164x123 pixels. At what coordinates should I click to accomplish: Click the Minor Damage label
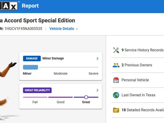point(53,58)
